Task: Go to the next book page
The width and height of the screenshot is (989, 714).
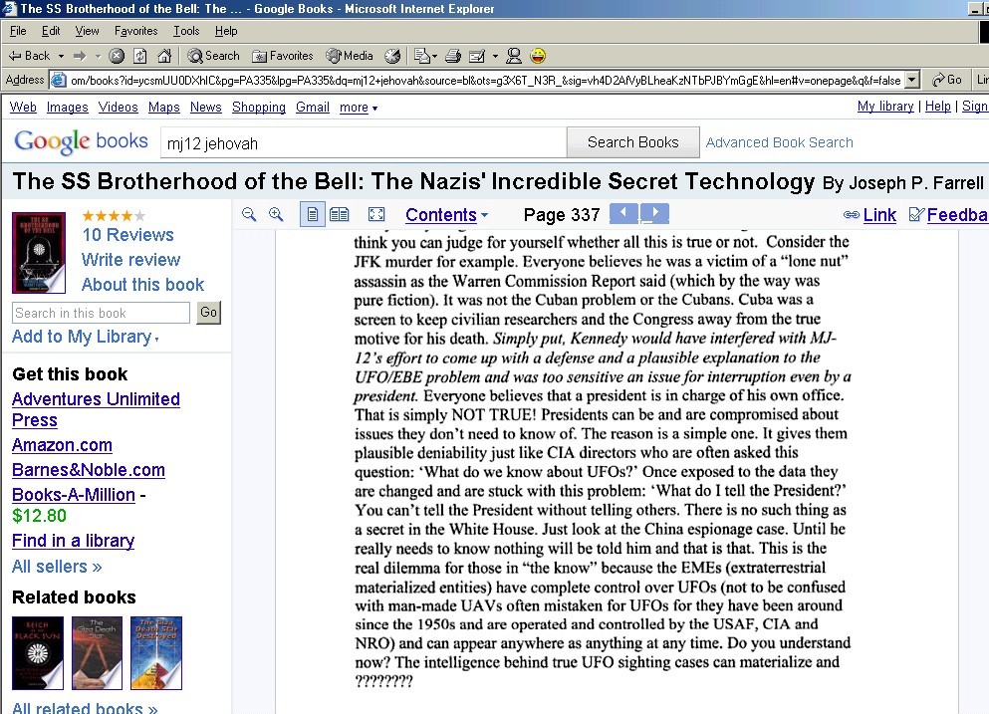Action: 654,213
